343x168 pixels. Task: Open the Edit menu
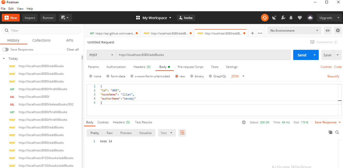[x=11, y=8]
